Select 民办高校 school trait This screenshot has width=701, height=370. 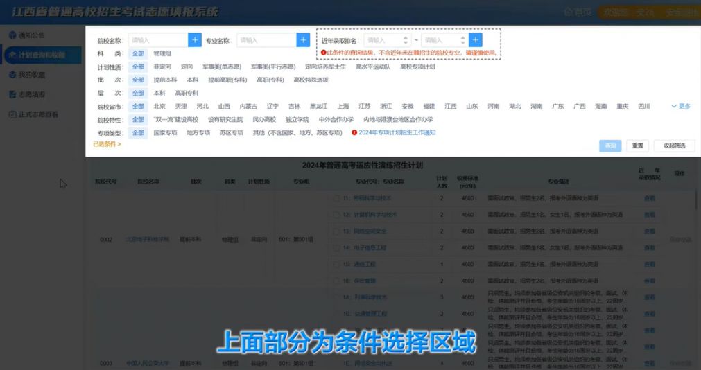pos(264,120)
